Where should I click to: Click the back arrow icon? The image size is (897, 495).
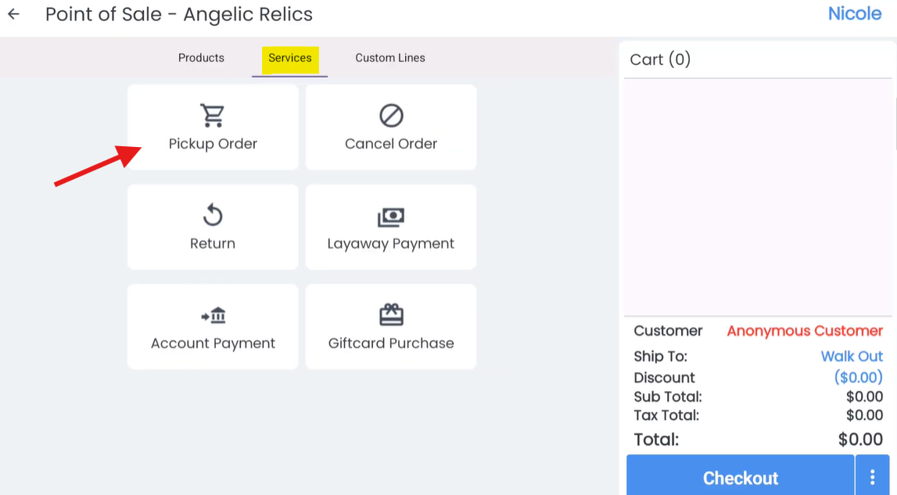coord(14,14)
